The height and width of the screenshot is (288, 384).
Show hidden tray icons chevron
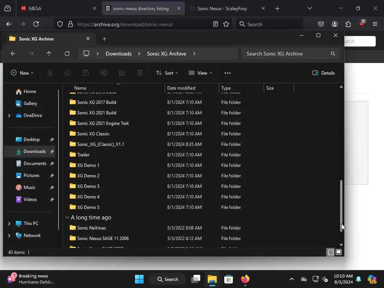[x=292, y=279]
